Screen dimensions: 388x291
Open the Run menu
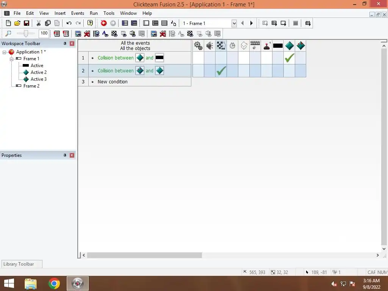point(94,13)
